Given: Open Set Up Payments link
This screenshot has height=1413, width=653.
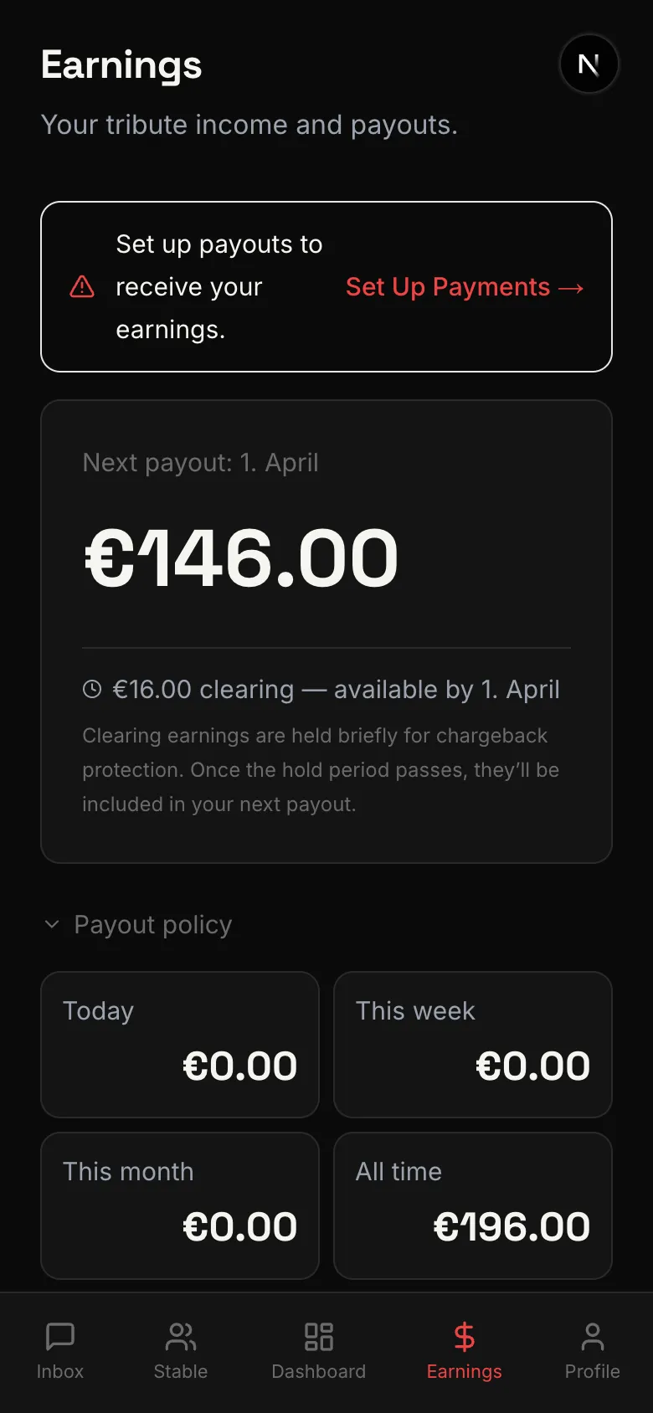Looking at the screenshot, I should [464, 286].
